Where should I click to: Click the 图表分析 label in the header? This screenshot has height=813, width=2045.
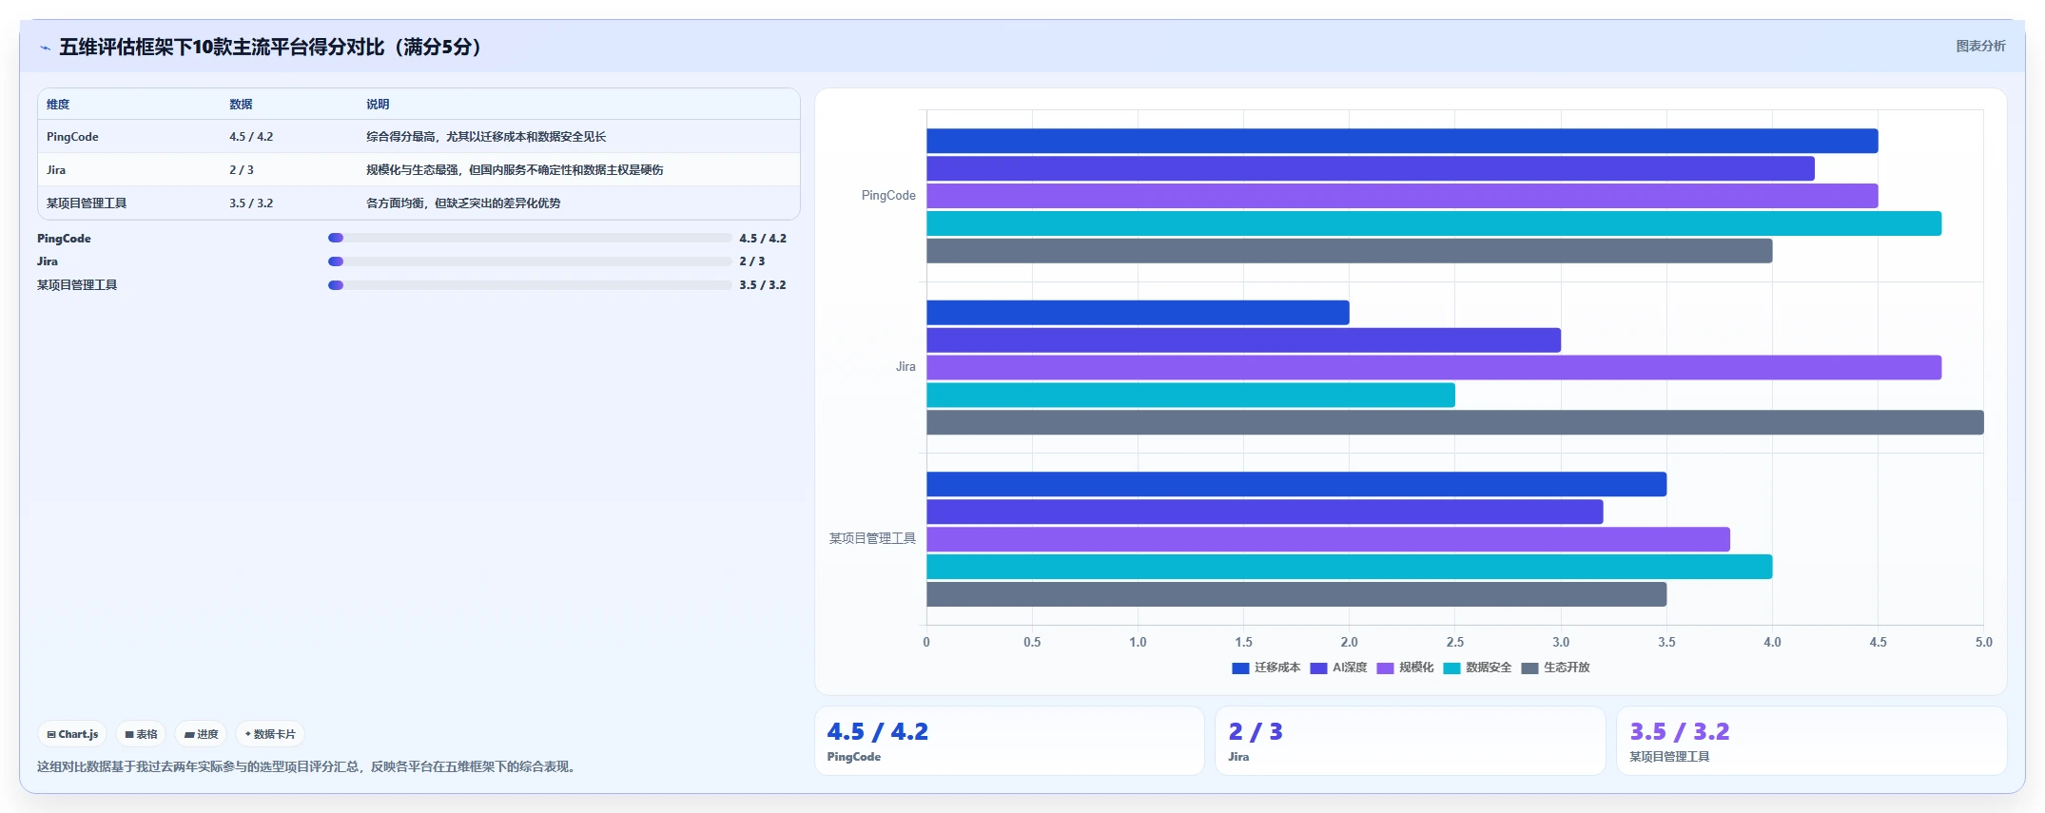click(1980, 46)
